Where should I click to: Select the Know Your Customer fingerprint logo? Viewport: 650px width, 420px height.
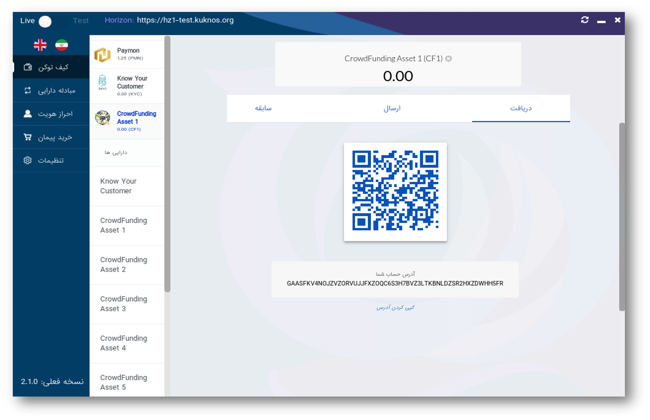coord(102,82)
